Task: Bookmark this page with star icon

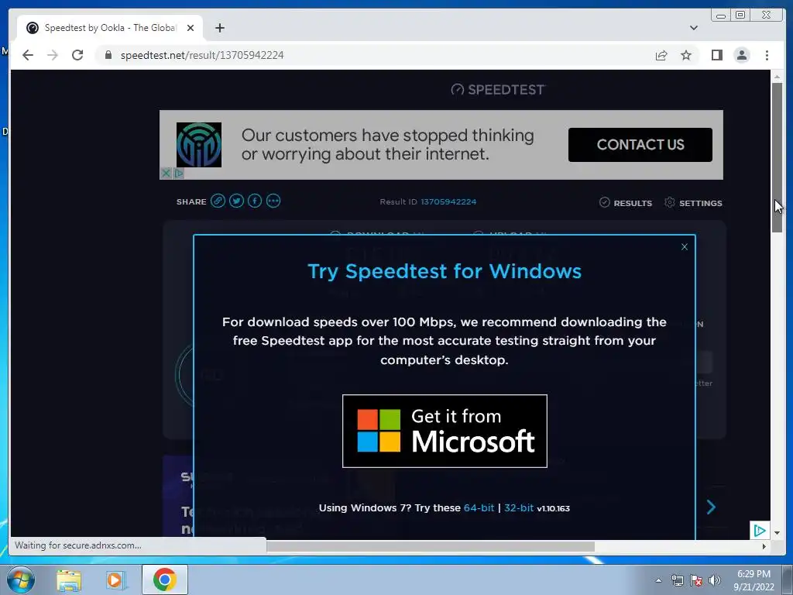Action: (x=686, y=55)
